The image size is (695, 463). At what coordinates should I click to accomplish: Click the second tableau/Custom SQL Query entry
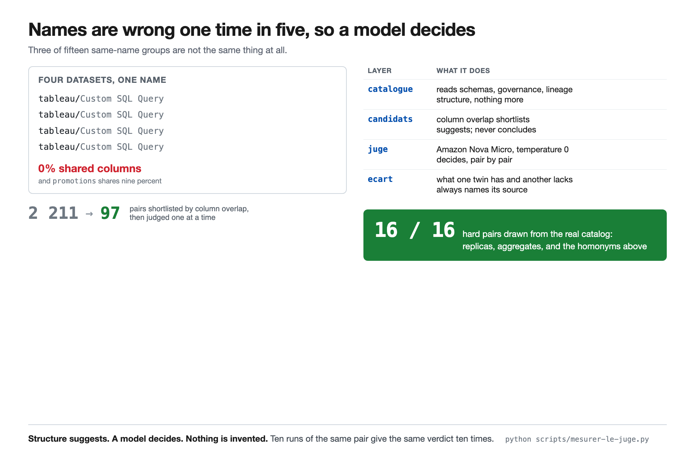click(101, 115)
